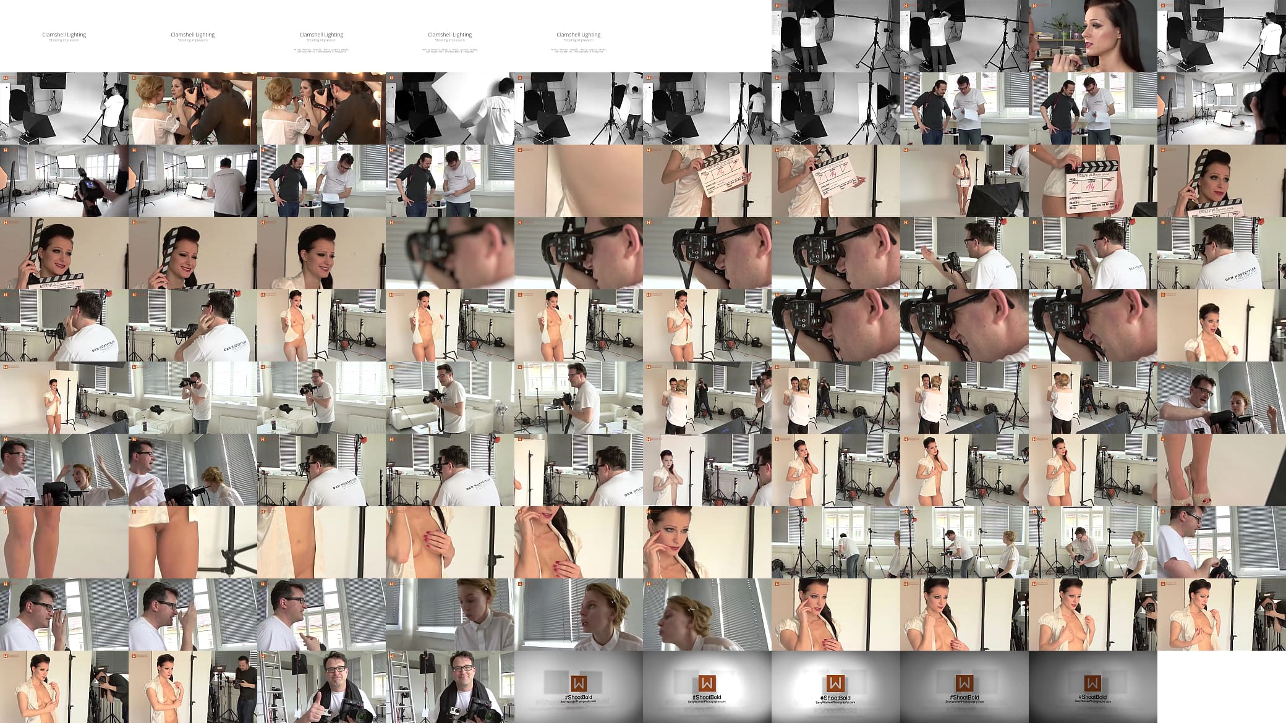Select the blonde woman's profile leaning left

pos(707,614)
